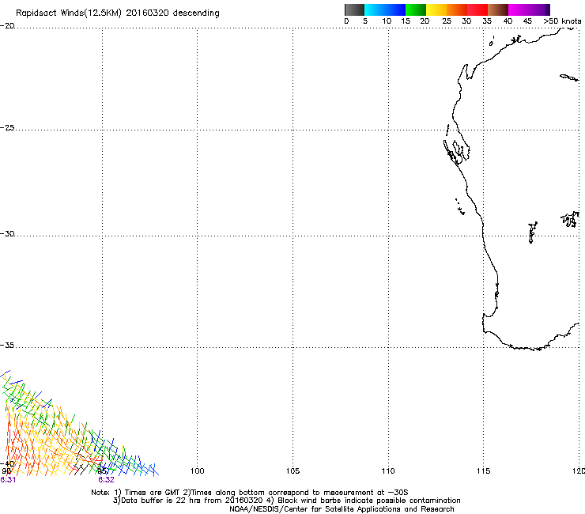
Task: Click the '-20' latitude label
Action: coord(7,26)
